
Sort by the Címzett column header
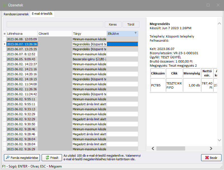(x=55, y=34)
